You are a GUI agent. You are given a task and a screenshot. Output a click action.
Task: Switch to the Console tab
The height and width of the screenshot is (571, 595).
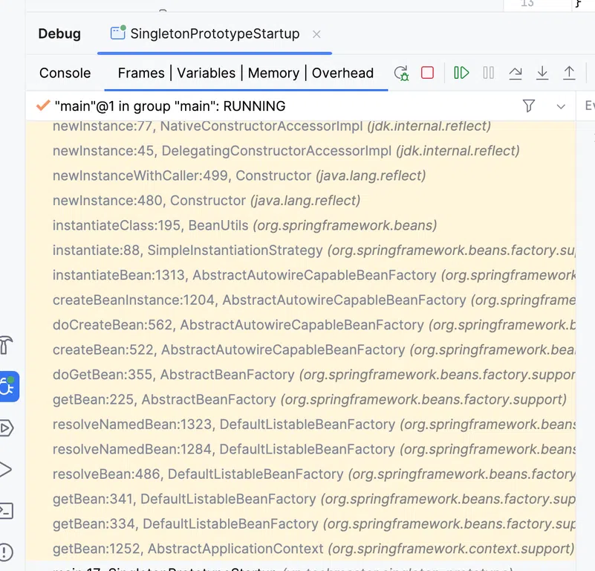(65, 73)
